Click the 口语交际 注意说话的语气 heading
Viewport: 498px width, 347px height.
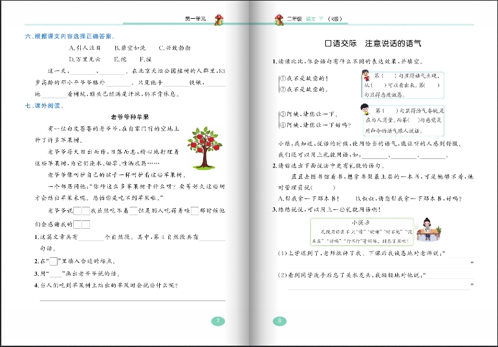pos(373,43)
